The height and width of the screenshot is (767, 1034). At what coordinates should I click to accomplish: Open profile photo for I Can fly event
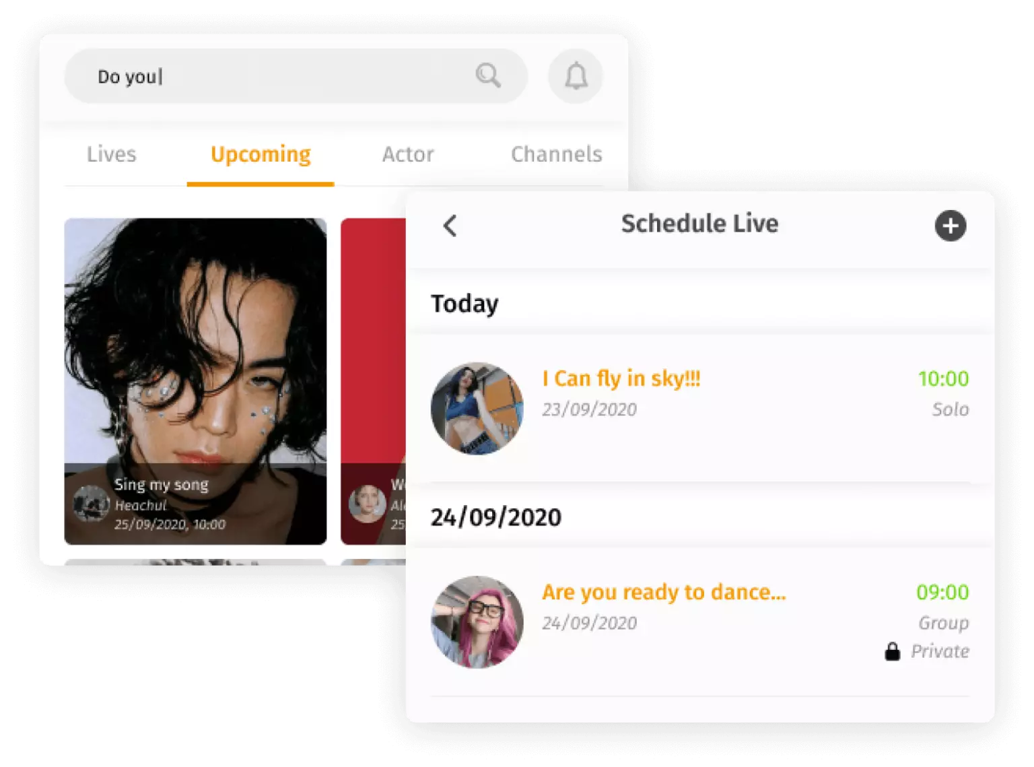(477, 408)
